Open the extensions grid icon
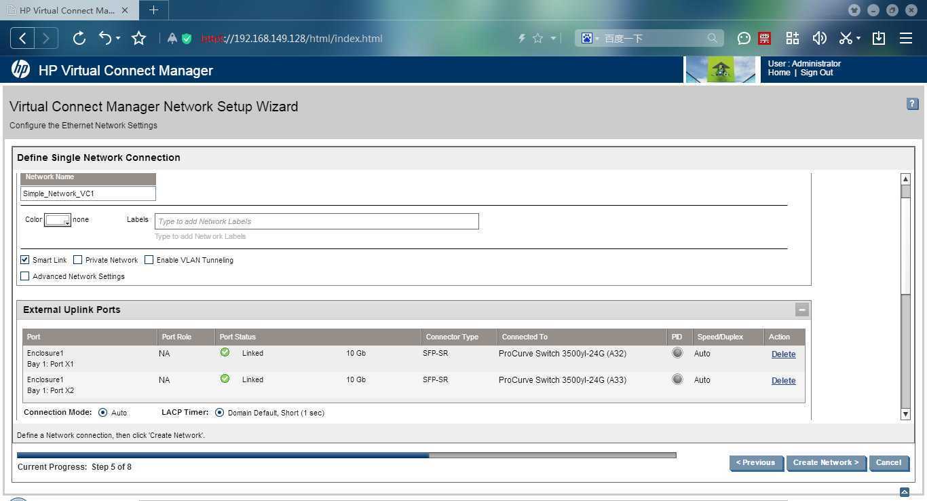Image resolution: width=927 pixels, height=501 pixels. [793, 38]
